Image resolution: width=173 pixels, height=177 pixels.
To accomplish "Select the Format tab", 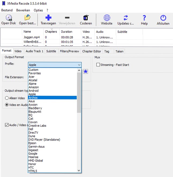I will click(x=7, y=50).
